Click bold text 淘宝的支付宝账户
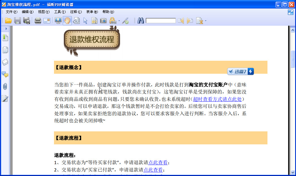Viewport: 296px width, 176px height. click(x=208, y=85)
